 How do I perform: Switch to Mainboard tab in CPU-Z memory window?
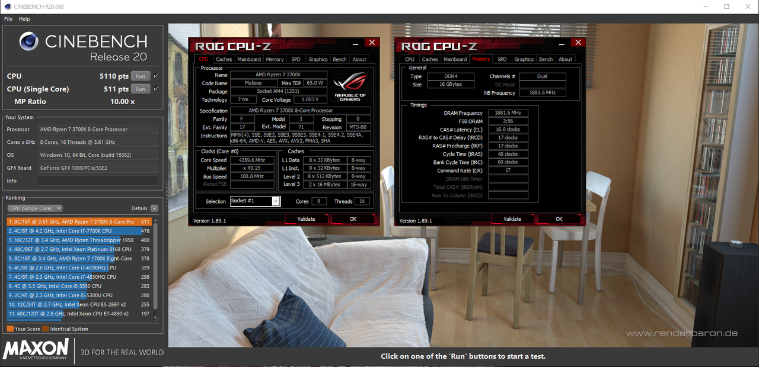[x=455, y=59]
